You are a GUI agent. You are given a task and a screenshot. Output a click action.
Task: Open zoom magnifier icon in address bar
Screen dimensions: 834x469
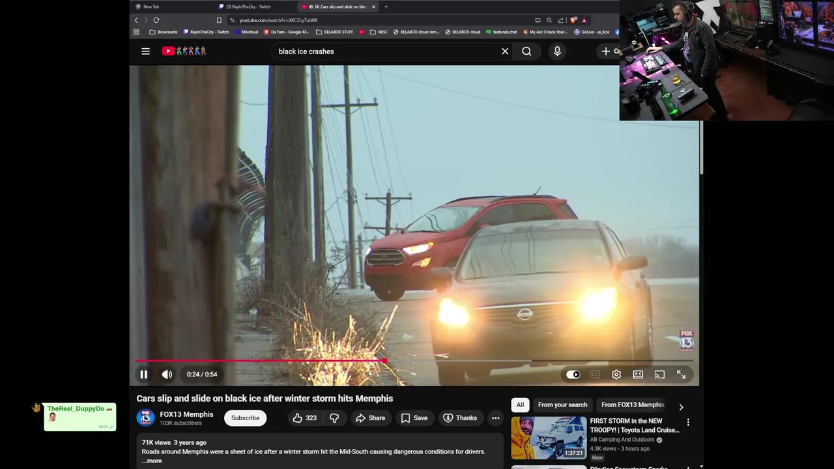pos(549,20)
